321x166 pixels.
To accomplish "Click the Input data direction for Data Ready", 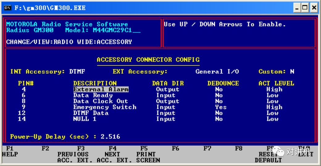I will (x=166, y=95).
